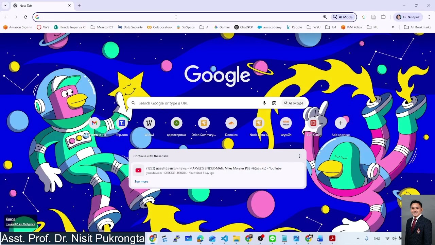Open the Wokwi shortcut
The width and height of the screenshot is (435, 245).
149,127
